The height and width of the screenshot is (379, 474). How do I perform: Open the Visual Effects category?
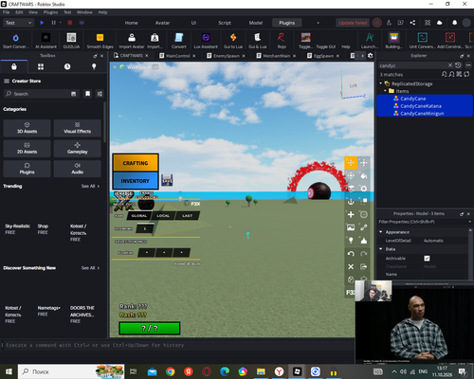pyautogui.click(x=78, y=128)
